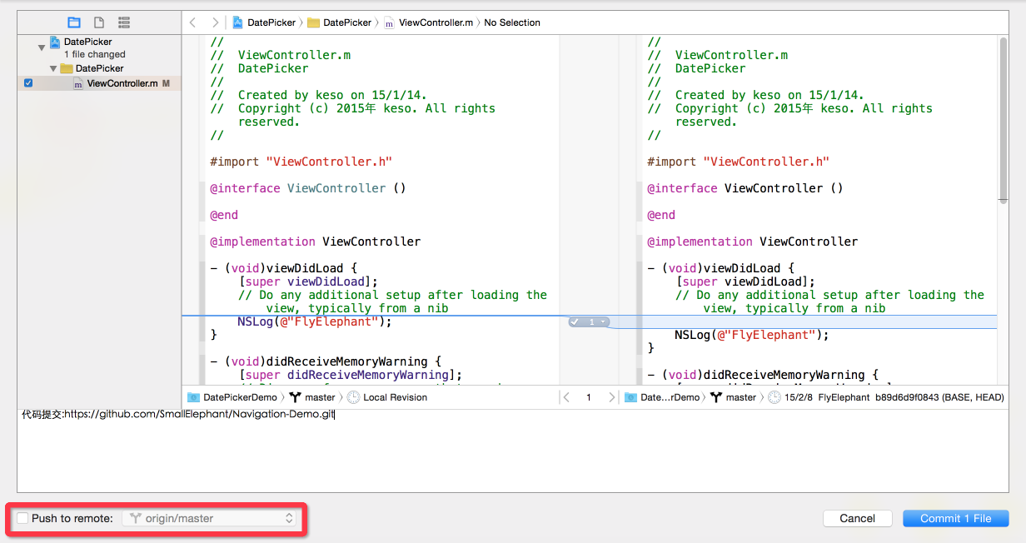Open the origin/master remote dropdown
The height and width of the screenshot is (543, 1026).
[x=210, y=517]
